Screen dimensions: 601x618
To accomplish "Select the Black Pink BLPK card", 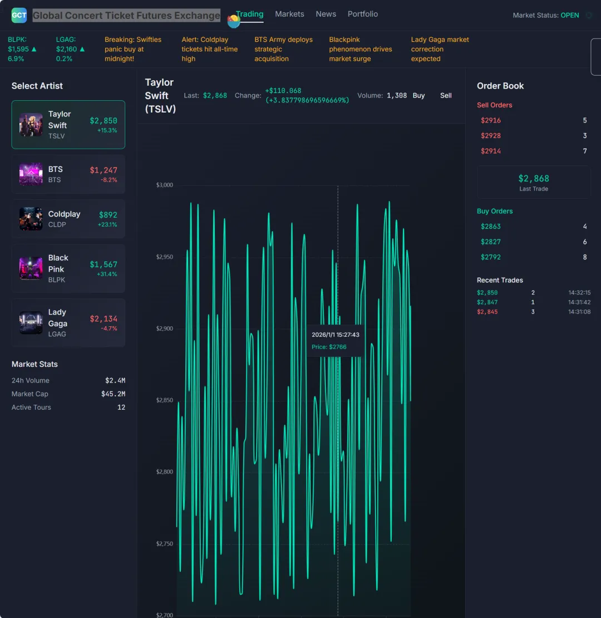I will pos(68,268).
